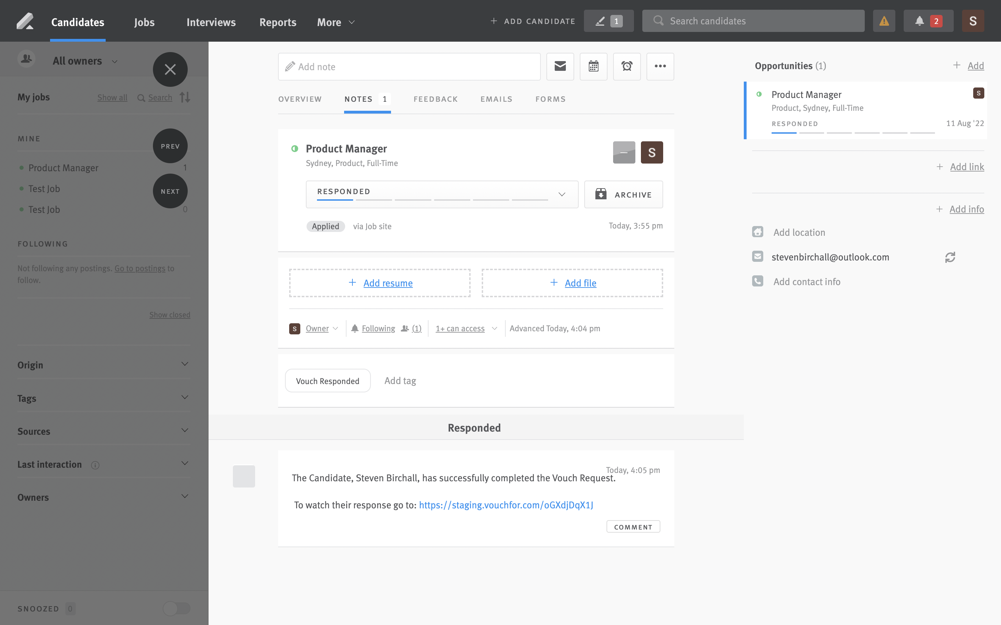Click the email envelope icon button
Screen dimensions: 1001x625
(560, 66)
